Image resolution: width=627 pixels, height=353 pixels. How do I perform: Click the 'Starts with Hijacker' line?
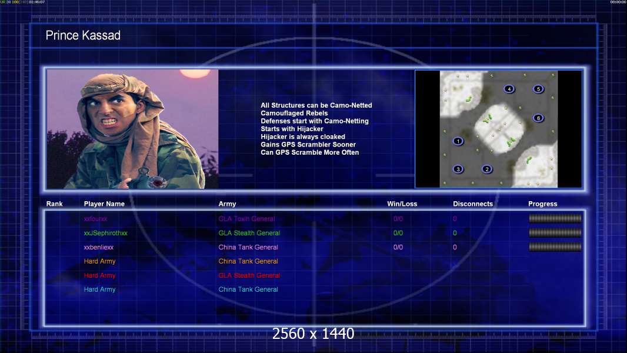pyautogui.click(x=292, y=129)
